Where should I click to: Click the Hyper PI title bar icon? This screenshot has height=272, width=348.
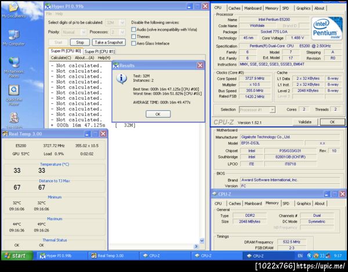pyautogui.click(x=48, y=6)
